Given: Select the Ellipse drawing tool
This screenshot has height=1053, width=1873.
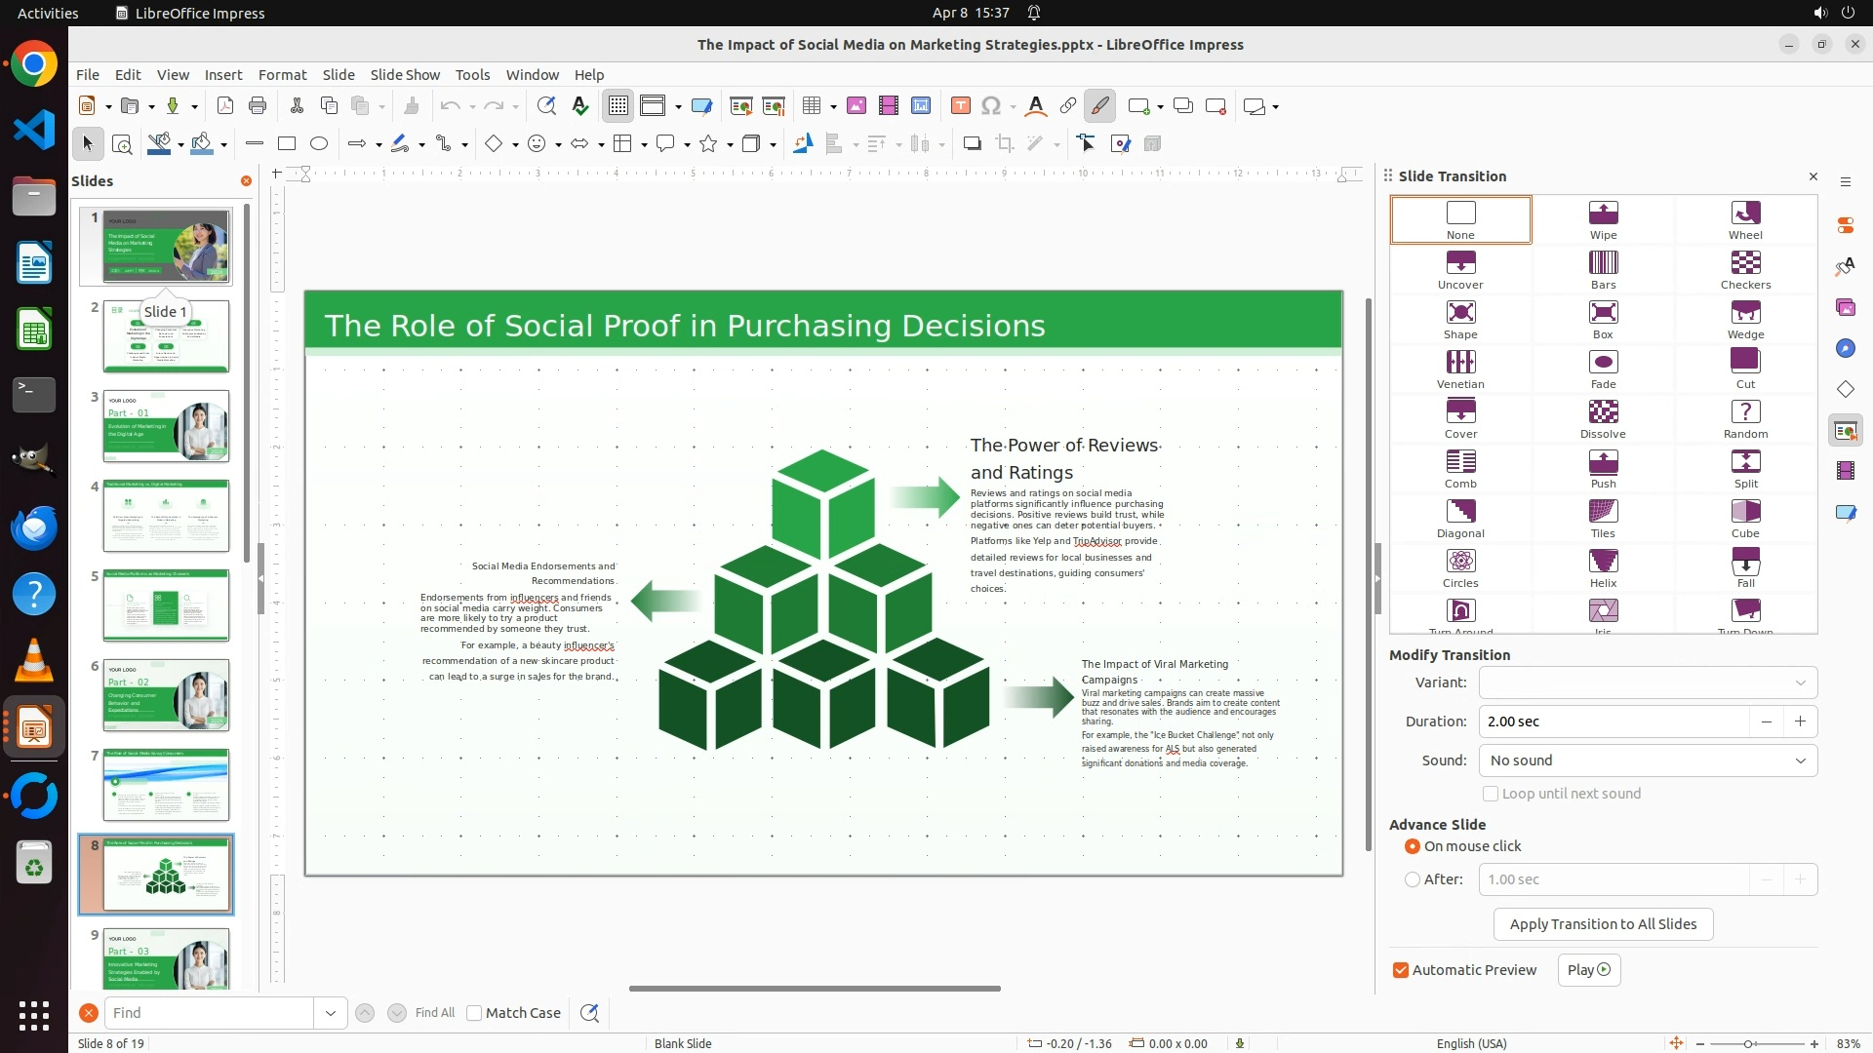Looking at the screenshot, I should coord(319,144).
